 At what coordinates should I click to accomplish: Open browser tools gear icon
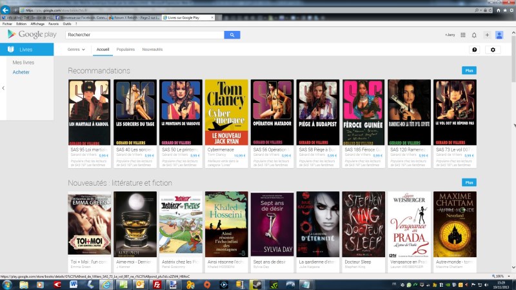click(x=511, y=10)
